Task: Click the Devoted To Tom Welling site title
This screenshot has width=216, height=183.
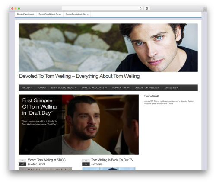Action: point(79,76)
